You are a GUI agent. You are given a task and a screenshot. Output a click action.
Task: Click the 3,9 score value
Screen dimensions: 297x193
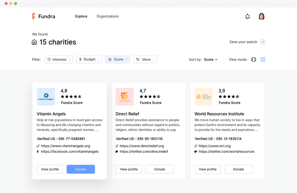click(222, 91)
